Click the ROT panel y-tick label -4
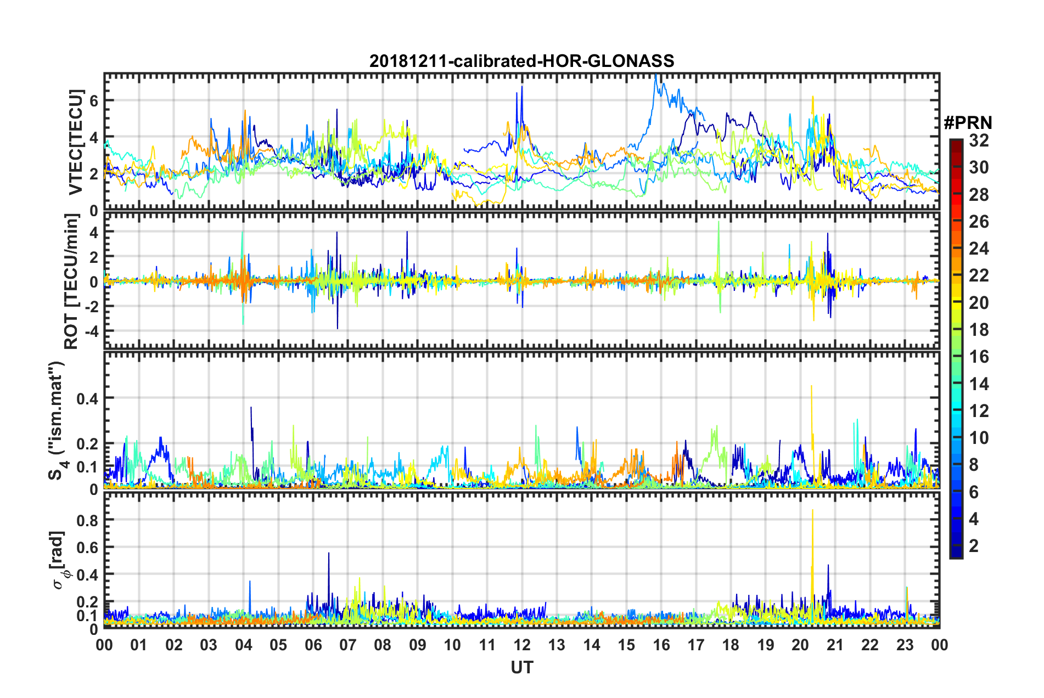Screen dimensions: 1044x698 [x=91, y=332]
